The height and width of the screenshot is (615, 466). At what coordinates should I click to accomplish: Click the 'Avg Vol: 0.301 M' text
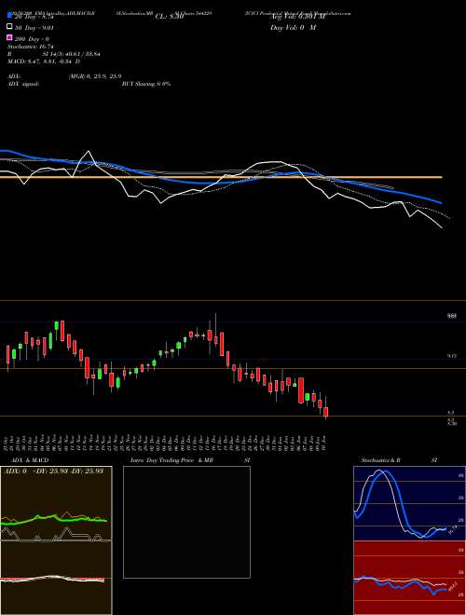click(297, 17)
